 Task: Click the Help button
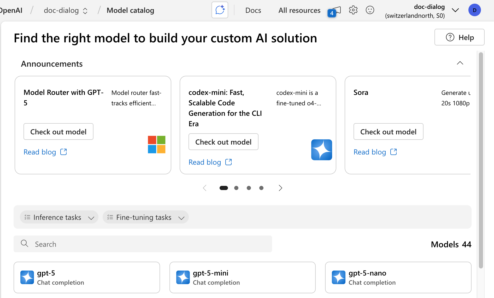pos(459,37)
